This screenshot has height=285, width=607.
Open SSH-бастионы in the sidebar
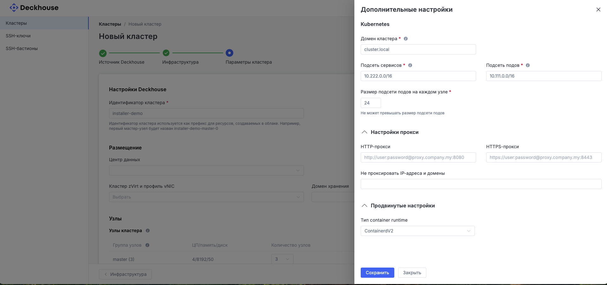[x=44, y=48]
